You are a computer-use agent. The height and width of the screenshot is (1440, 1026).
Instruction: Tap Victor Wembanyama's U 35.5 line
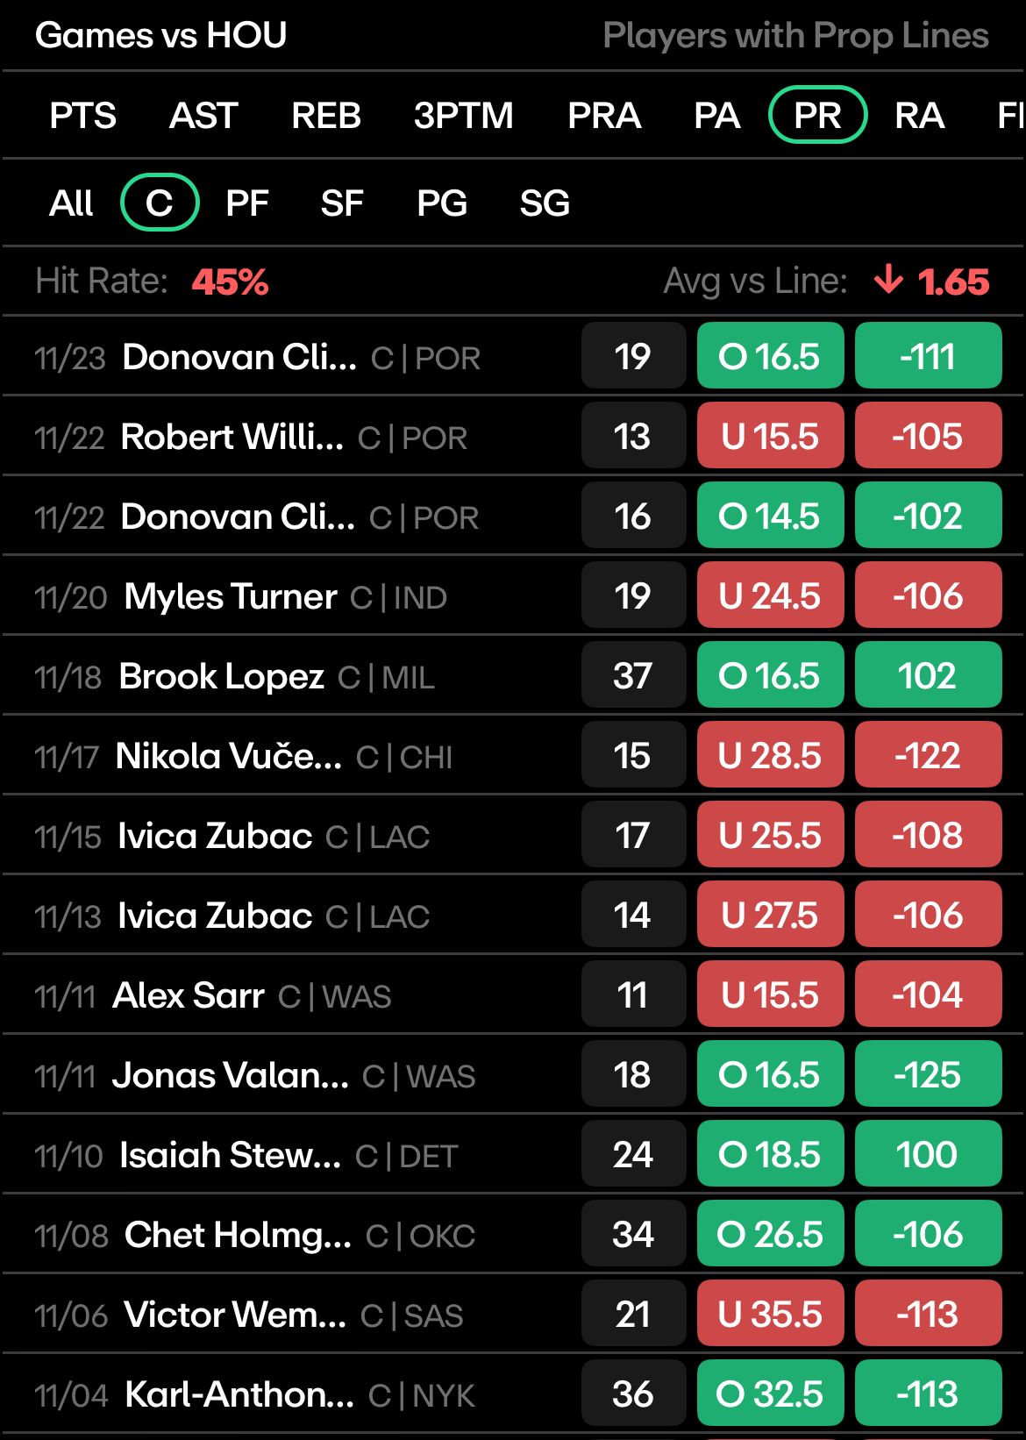770,1314
